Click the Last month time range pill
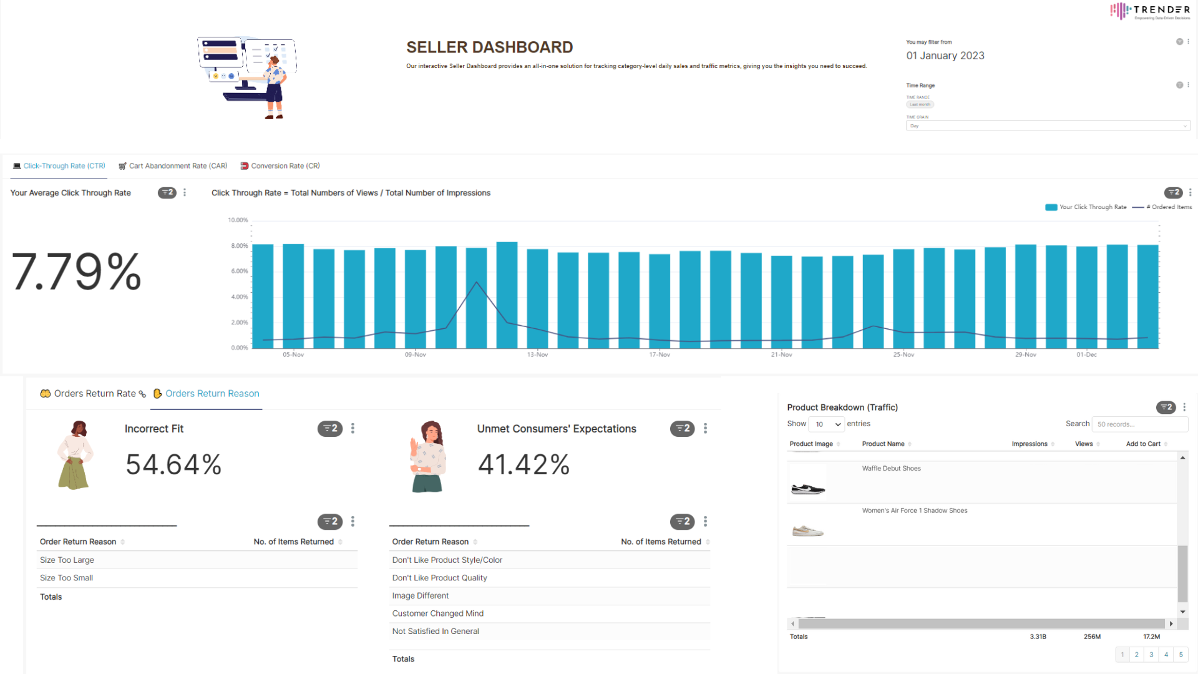Screen dimensions: 1198x674 pyautogui.click(x=920, y=105)
